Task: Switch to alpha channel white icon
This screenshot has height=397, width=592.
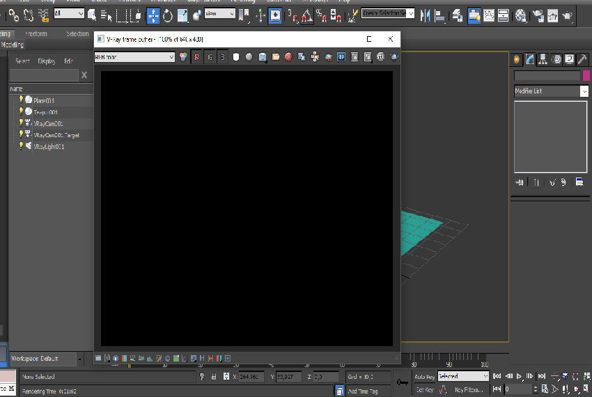Action: click(x=236, y=56)
